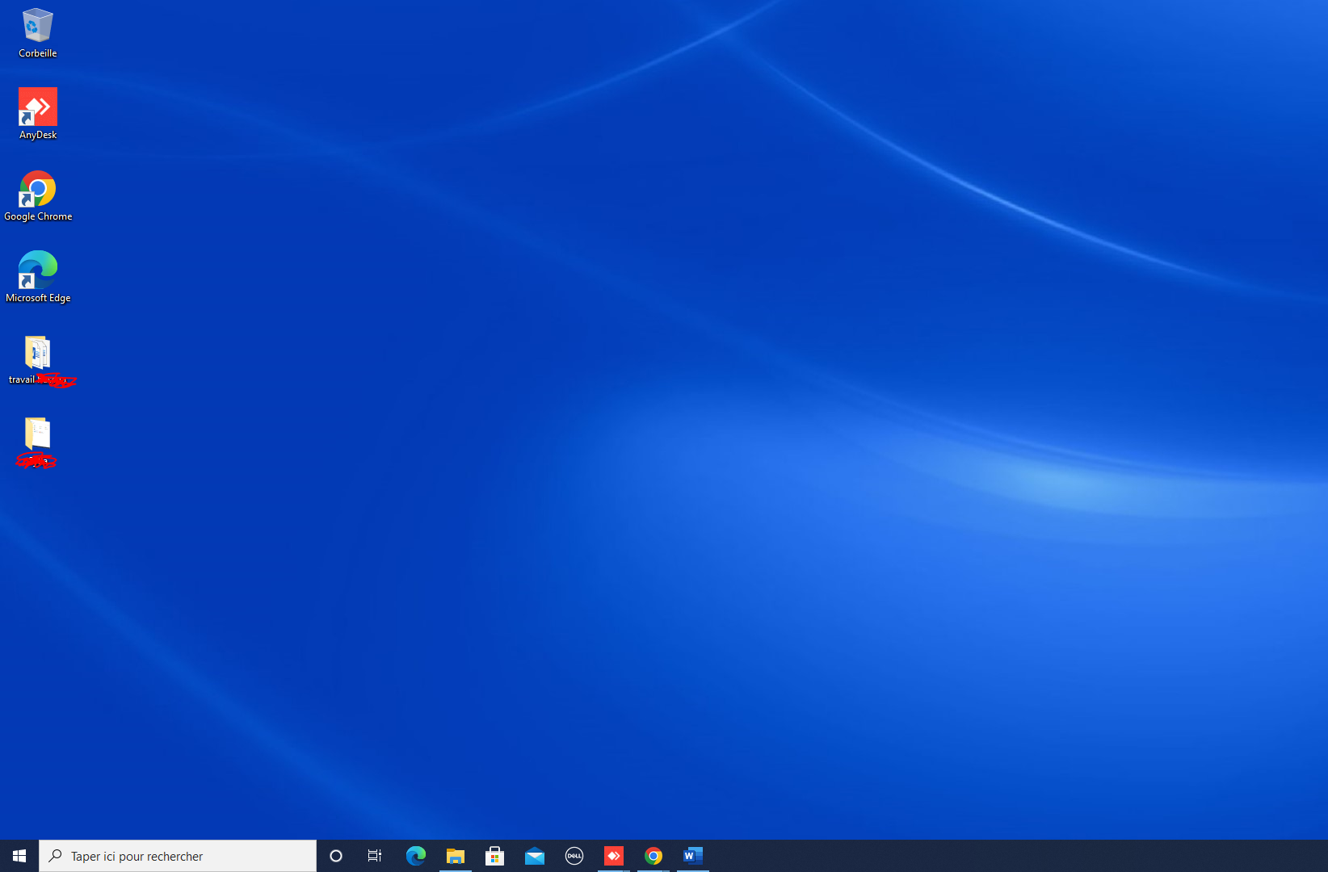The height and width of the screenshot is (872, 1328).
Task: Select the desktop folder below the travail folder
Action: click(x=37, y=434)
